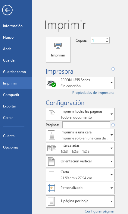The width and height of the screenshot is (128, 214).
Task: Select Guardar como in the sidebar
Action: coord(14,72)
